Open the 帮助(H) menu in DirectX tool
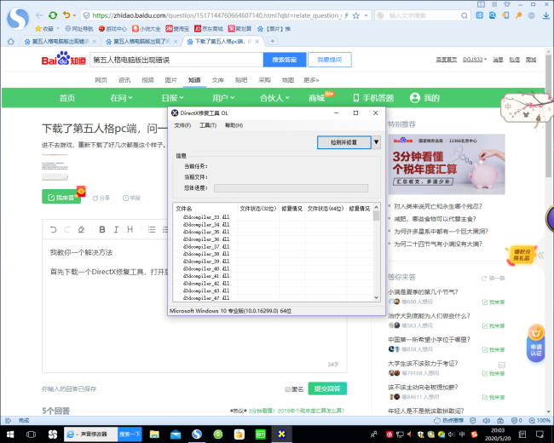This screenshot has height=443, width=554. 234,125
